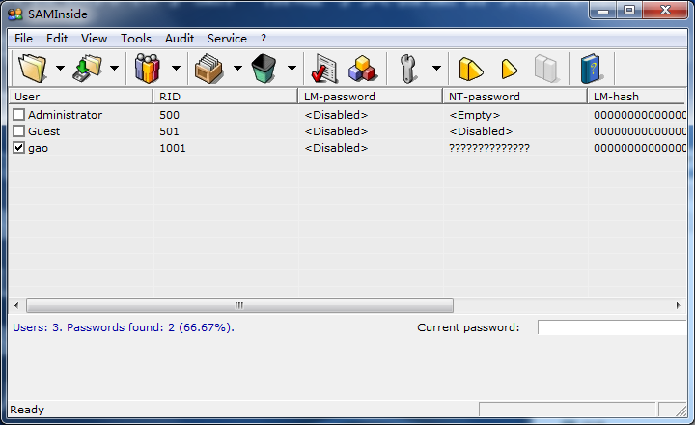Viewport: 695px width, 425px height.
Task: Sort by the LM-hash column header
Action: (x=636, y=97)
